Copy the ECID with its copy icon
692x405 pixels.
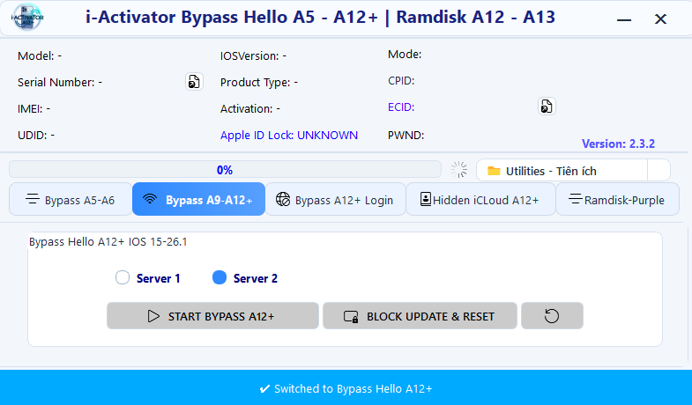[x=547, y=107]
